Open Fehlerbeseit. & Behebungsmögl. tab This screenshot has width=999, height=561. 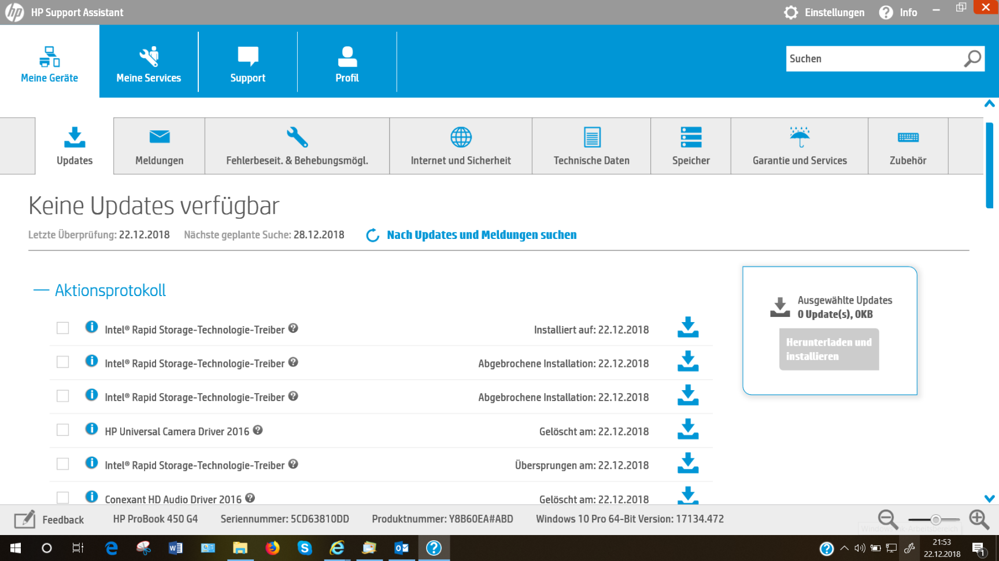click(x=297, y=146)
